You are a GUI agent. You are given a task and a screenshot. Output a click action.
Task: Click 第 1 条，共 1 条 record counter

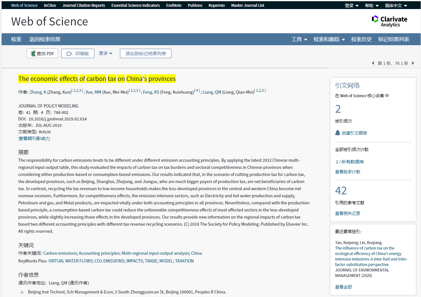click(x=393, y=63)
